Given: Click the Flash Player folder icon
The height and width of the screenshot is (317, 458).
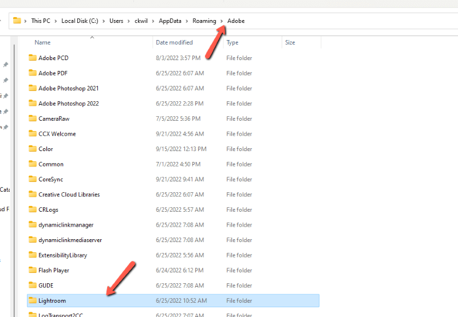Looking at the screenshot, I should tap(33, 270).
